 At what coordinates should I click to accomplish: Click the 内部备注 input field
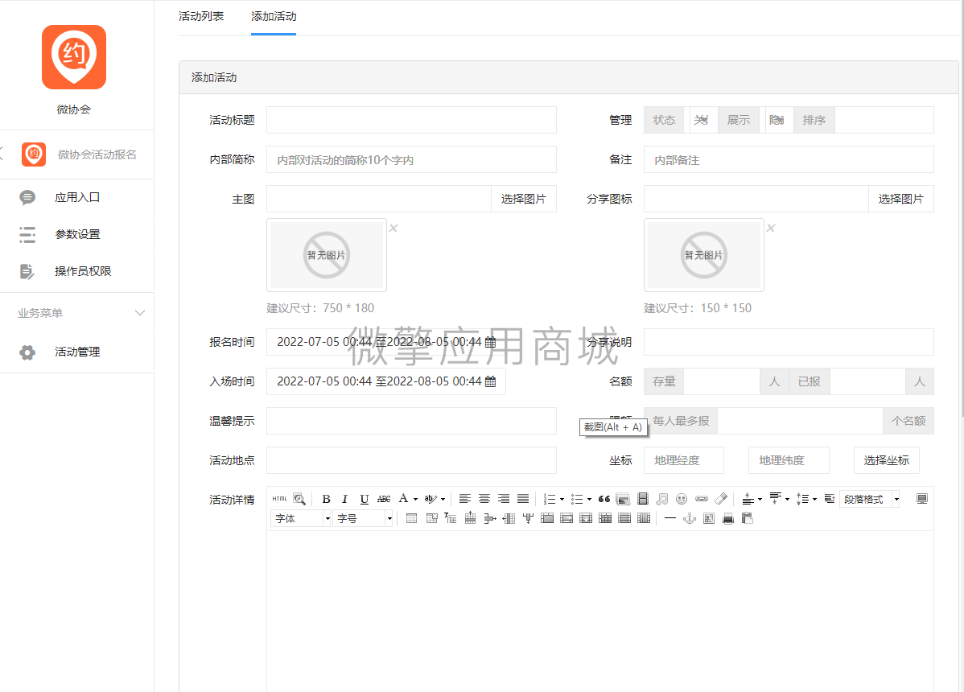coord(789,160)
